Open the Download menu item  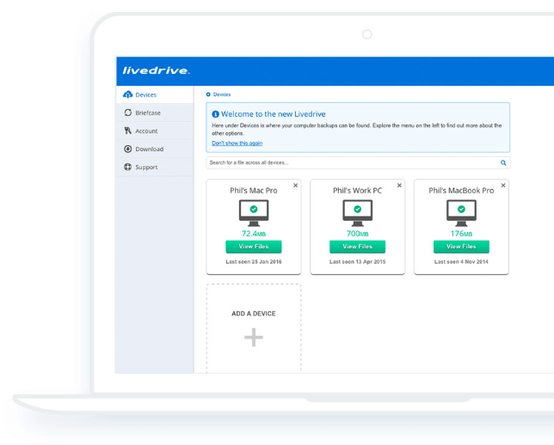click(155, 149)
